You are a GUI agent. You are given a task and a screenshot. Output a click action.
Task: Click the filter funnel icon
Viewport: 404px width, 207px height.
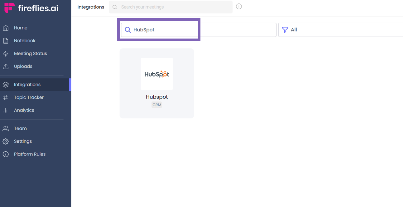[x=285, y=30]
